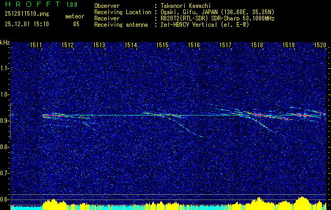Click the filename 2512011510.png
The image size is (331, 210).
[27, 14]
